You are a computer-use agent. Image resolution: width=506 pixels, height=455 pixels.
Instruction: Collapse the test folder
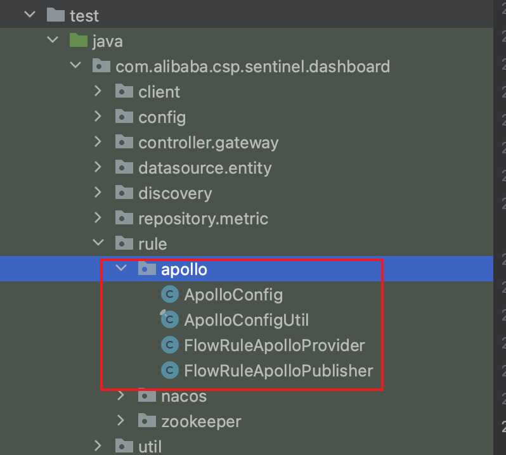click(x=30, y=14)
